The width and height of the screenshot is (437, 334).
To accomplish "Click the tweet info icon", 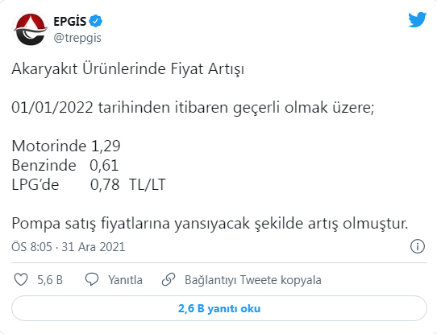I will point(417,246).
